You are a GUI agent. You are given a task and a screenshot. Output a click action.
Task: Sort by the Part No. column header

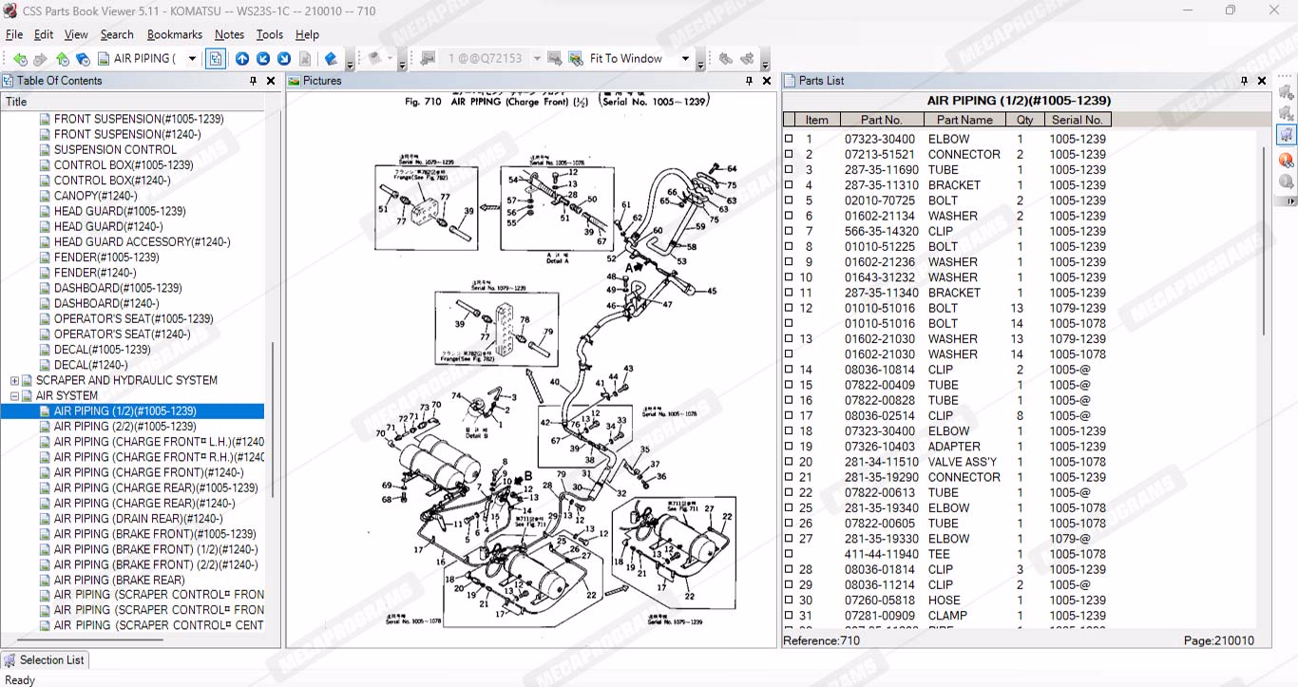point(881,120)
